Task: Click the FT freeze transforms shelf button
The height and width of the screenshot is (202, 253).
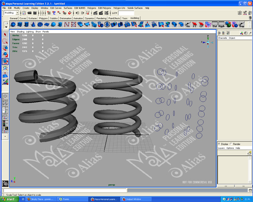Action: [x=194, y=24]
